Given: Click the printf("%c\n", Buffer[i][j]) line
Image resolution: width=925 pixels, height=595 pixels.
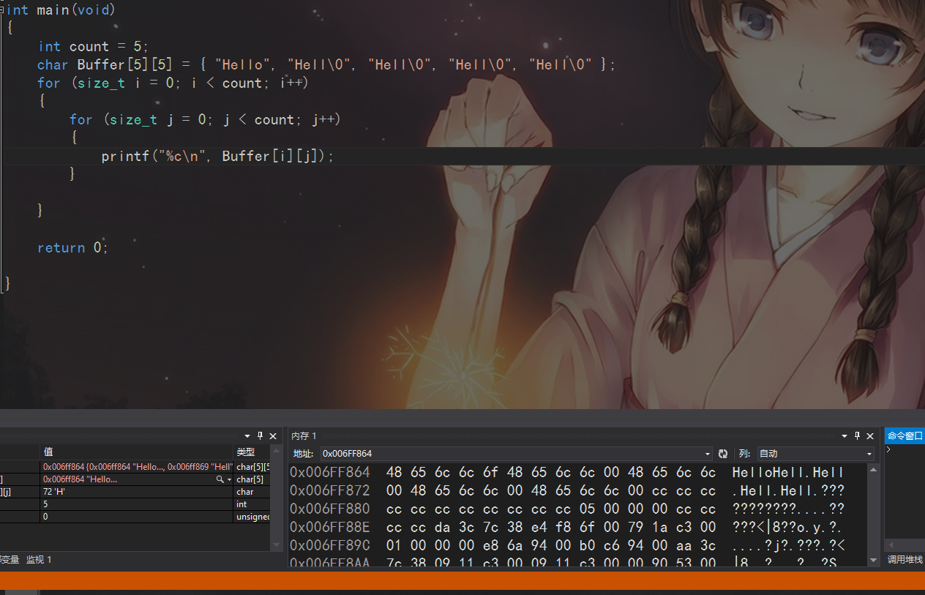Looking at the screenshot, I should pos(217,156).
